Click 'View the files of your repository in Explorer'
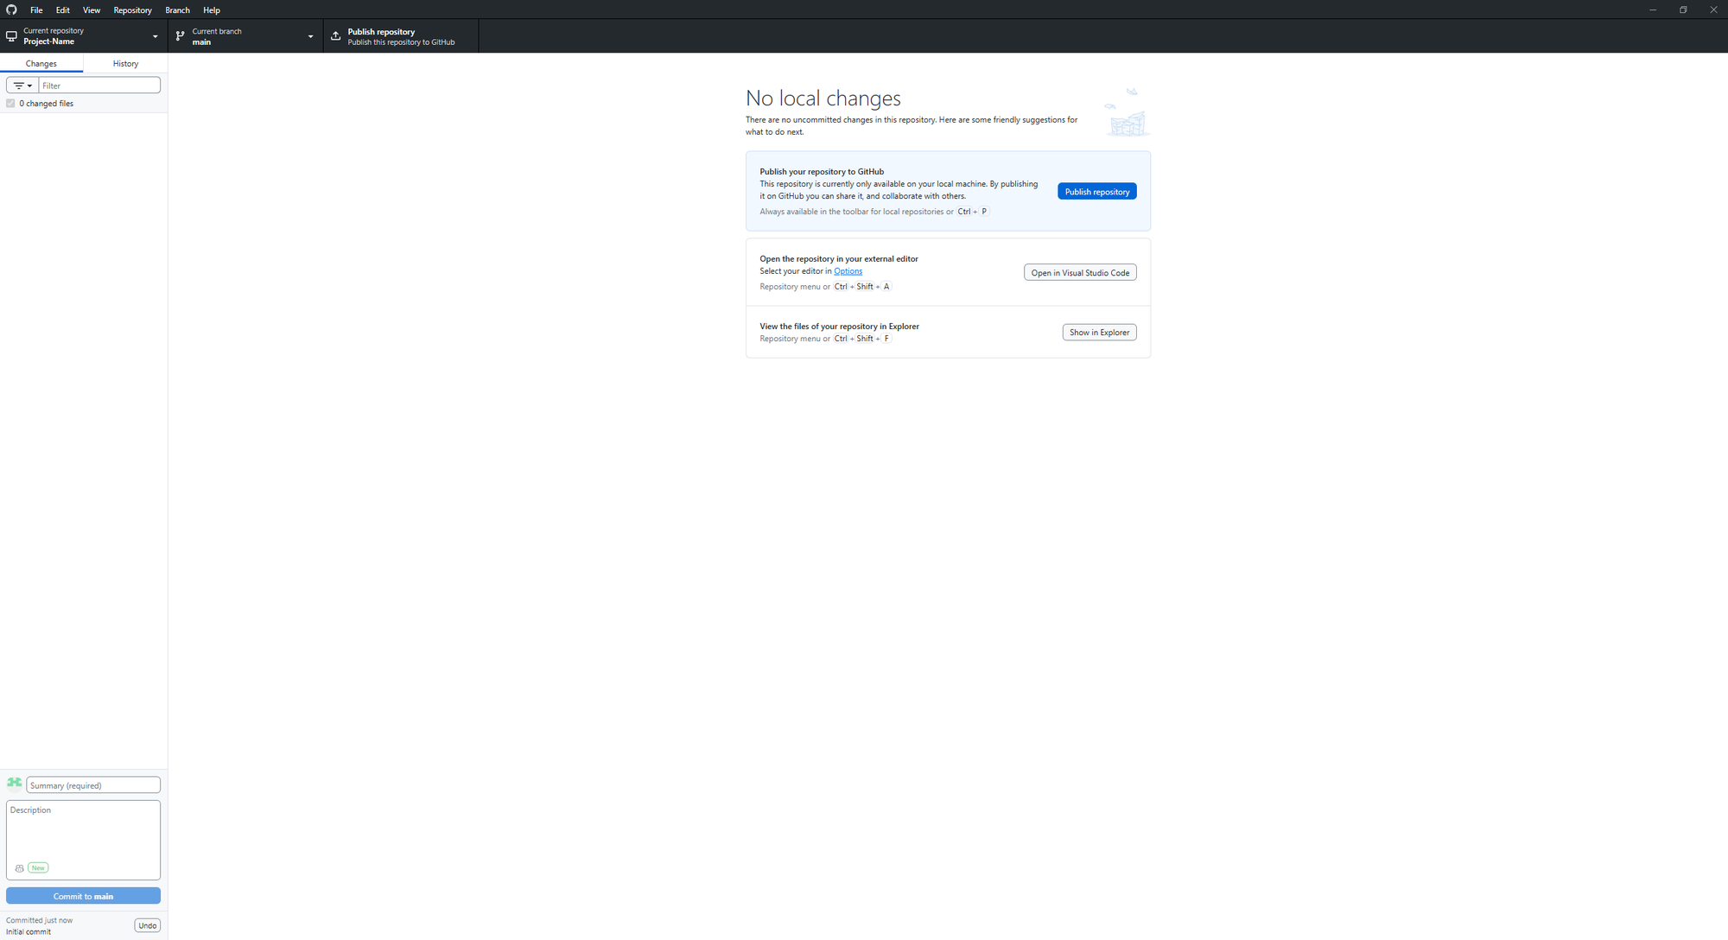1728x940 pixels. [x=839, y=327]
